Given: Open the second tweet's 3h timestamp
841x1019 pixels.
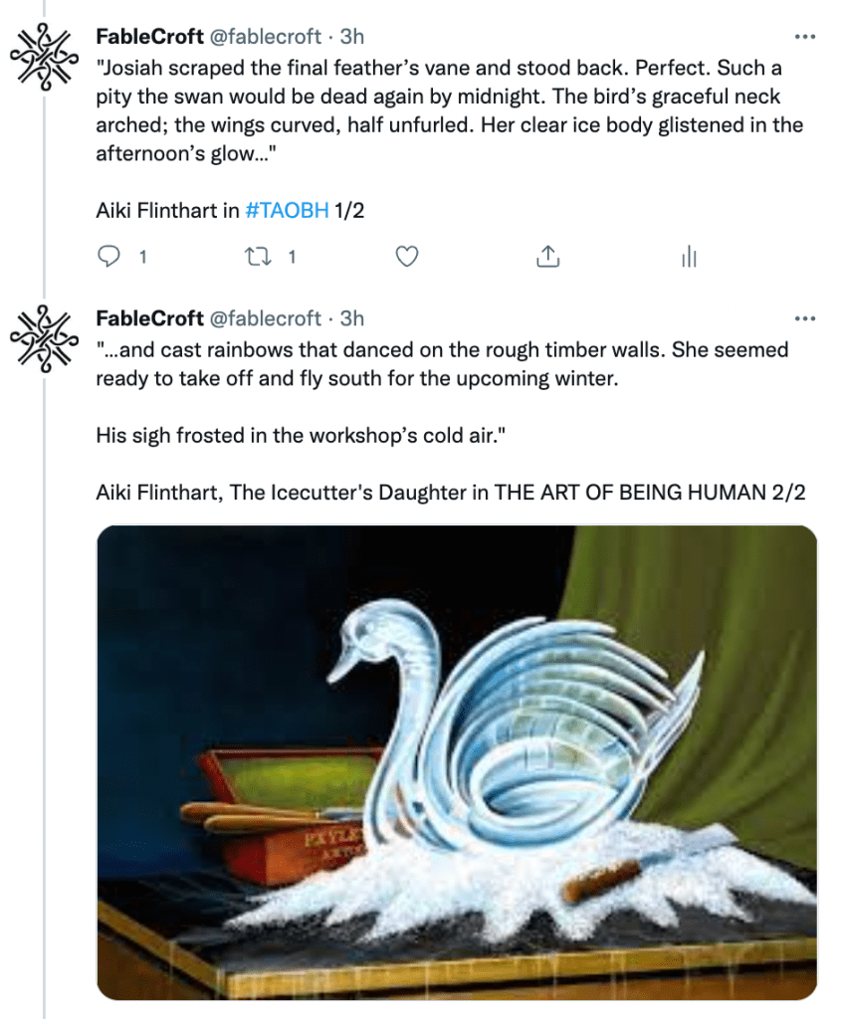Looking at the screenshot, I should tap(352, 318).
